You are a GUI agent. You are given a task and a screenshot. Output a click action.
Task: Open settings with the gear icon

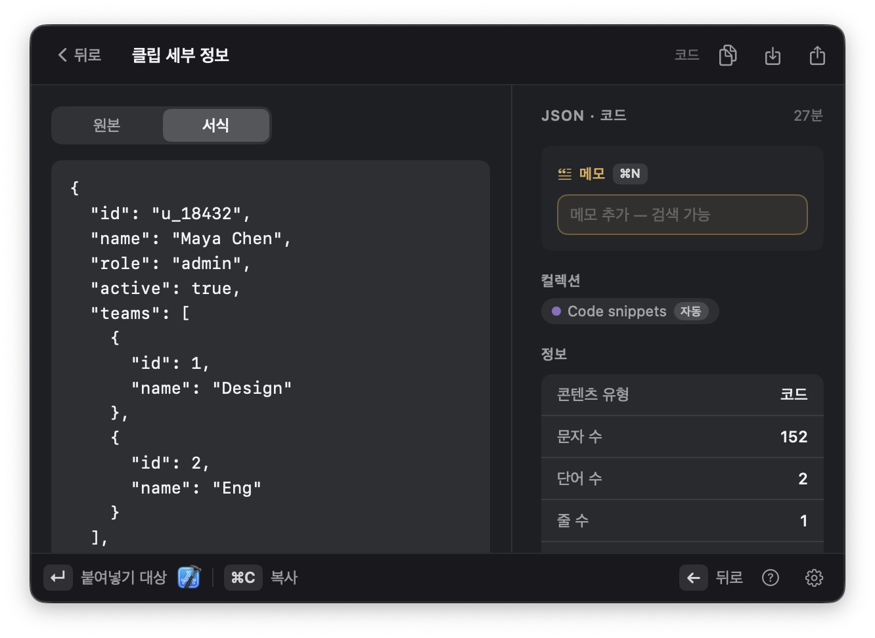(814, 578)
